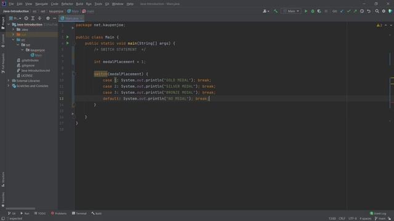Image resolution: width=394 pixels, height=221 pixels.
Task: Run main method from gutter arrow
Action: [68, 43]
